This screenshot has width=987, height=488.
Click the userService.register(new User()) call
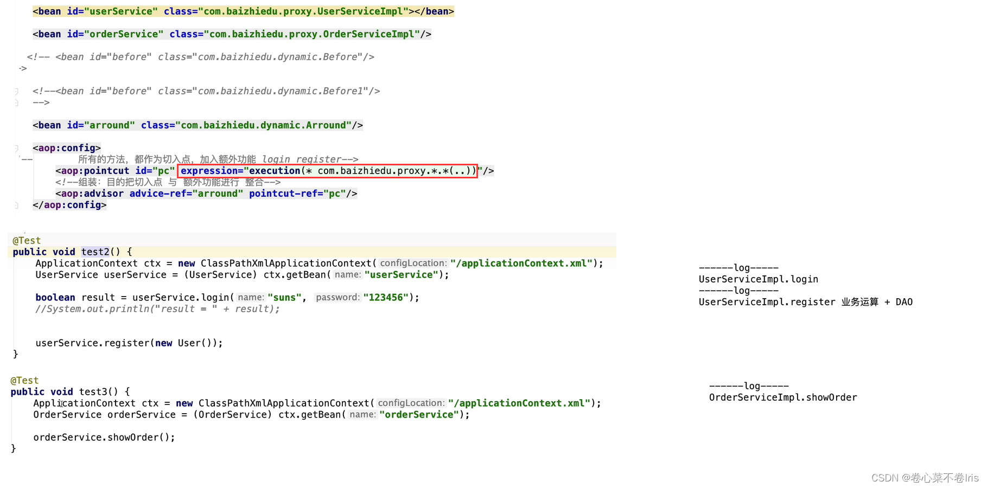click(x=129, y=343)
